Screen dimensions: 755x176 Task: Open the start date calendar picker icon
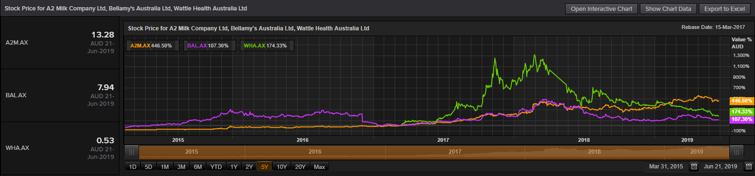pos(694,167)
